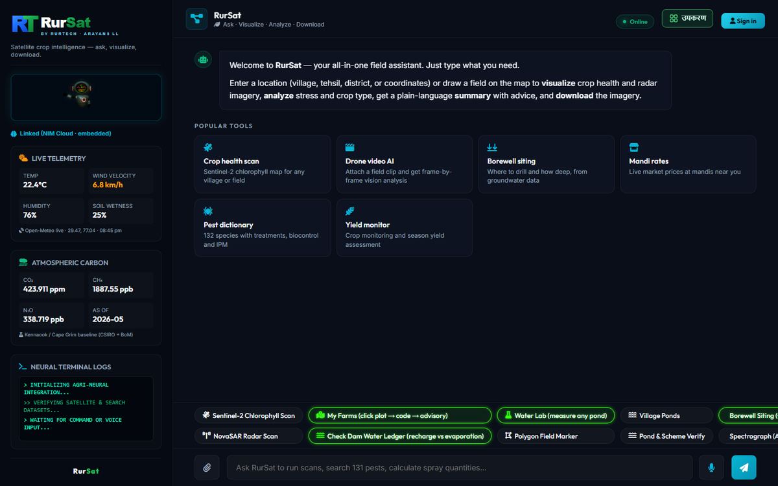
Task: Click the RurSat logo icon in the header
Action: (196, 19)
